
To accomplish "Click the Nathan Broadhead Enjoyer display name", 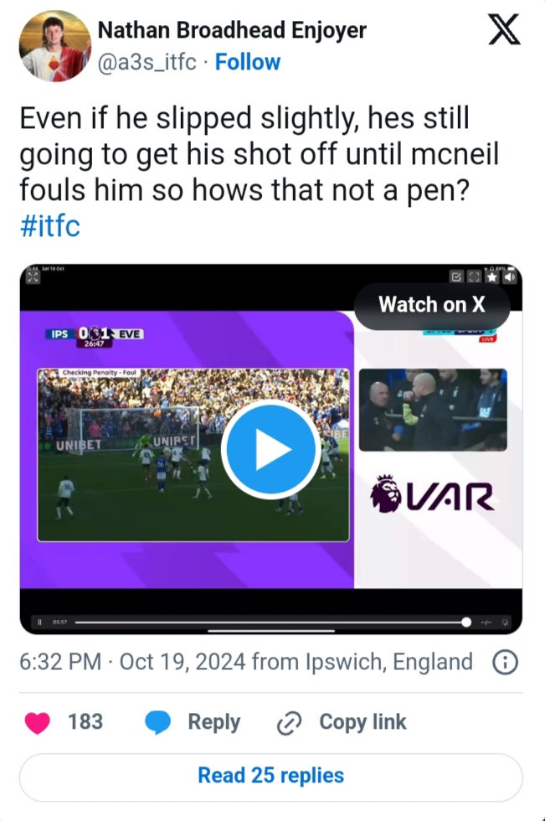I will coord(232,30).
